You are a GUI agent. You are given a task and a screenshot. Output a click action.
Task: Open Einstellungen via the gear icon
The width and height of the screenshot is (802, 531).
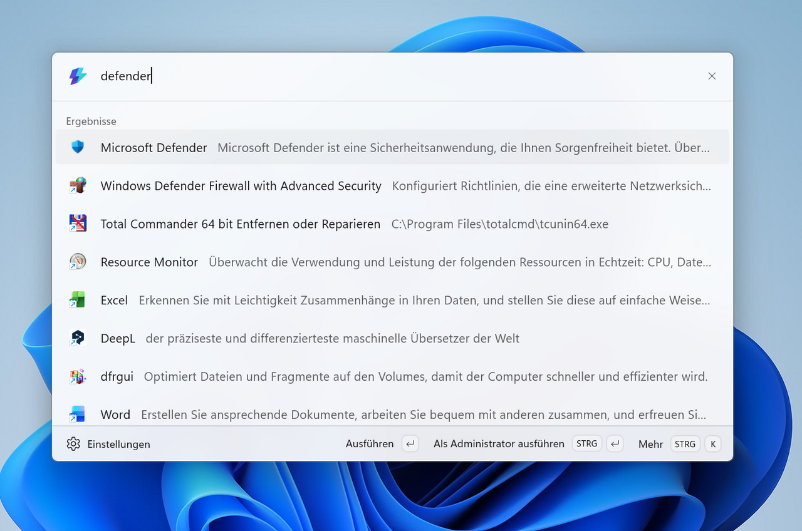[x=73, y=444]
